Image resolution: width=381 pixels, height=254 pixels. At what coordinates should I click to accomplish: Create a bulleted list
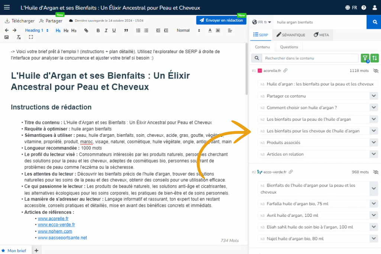(146, 30)
